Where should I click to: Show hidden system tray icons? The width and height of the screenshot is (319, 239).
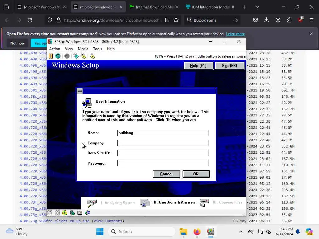241,232
